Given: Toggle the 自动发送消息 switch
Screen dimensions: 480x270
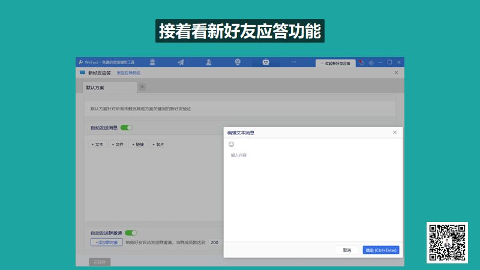Looking at the screenshot, I should pos(126,128).
